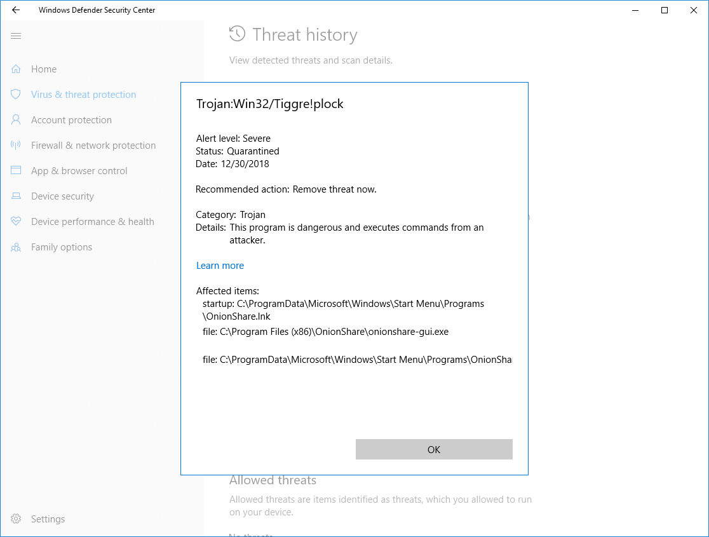The image size is (709, 537).
Task: Go to Home in sidebar
Action: tap(44, 69)
